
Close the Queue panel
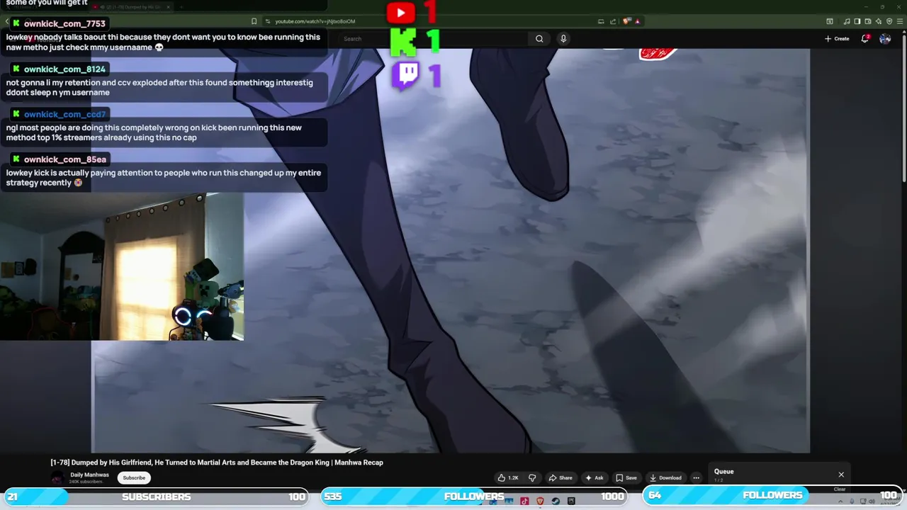(x=841, y=475)
